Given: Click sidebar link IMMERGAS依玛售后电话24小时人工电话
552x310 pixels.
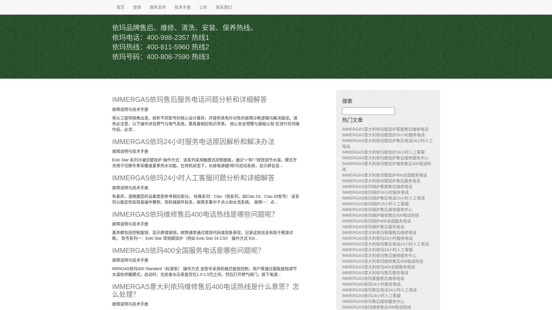Looking at the screenshot, I should [379, 290].
